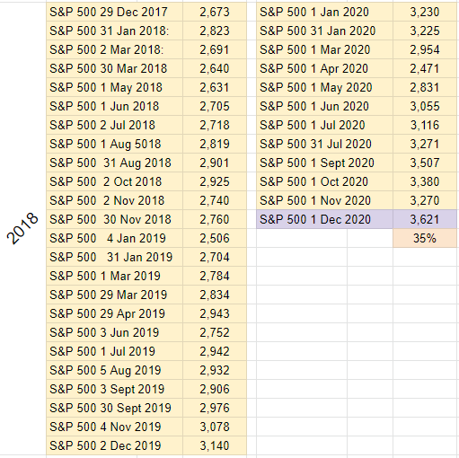Viewport: 459px width, 458px height.
Task: Click the 2,471 value for April 2020
Action: click(425, 68)
